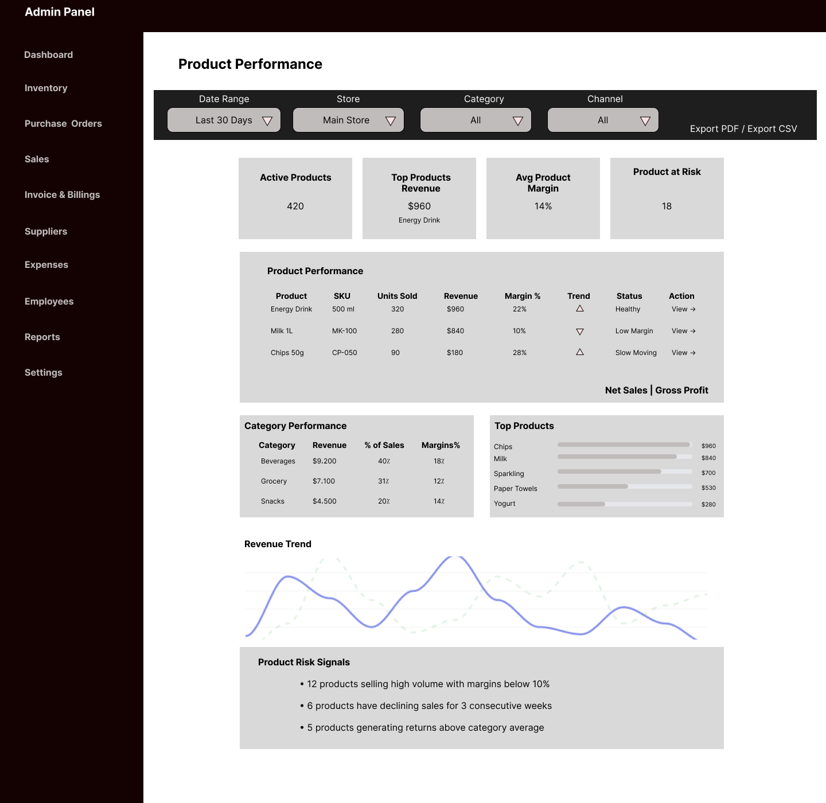Click Export PDF link
826x803 pixels.
coord(714,128)
